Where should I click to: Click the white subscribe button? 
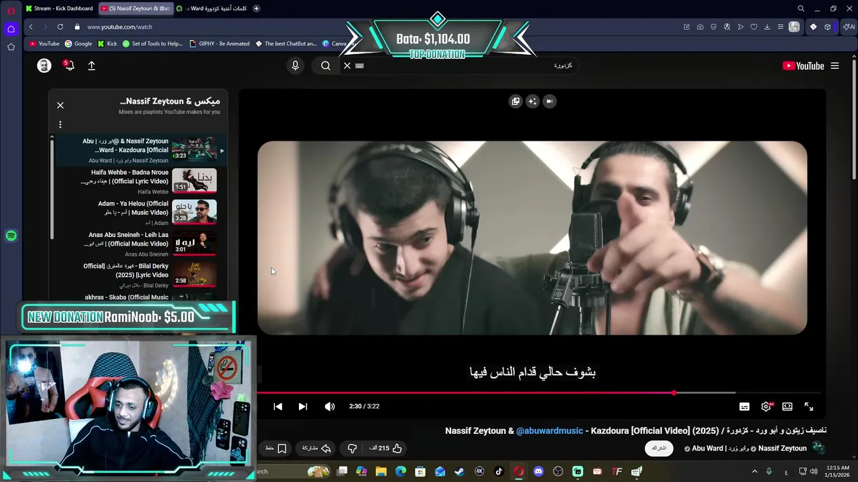[x=659, y=448]
